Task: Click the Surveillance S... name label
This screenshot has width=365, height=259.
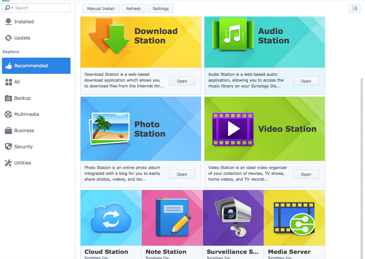Action: pos(233,252)
